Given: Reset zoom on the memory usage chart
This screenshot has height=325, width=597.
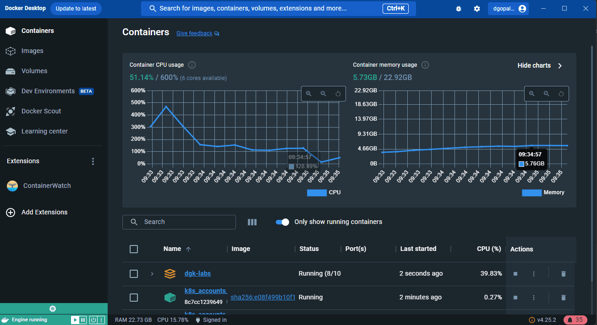Looking at the screenshot, I should 561,94.
